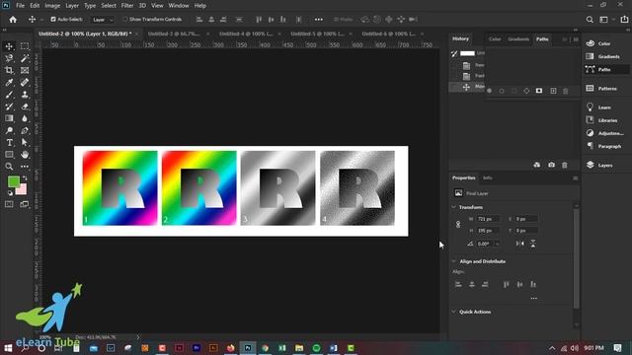Select the Eraser tool
Viewport: 632px width, 355px height.
(25, 106)
